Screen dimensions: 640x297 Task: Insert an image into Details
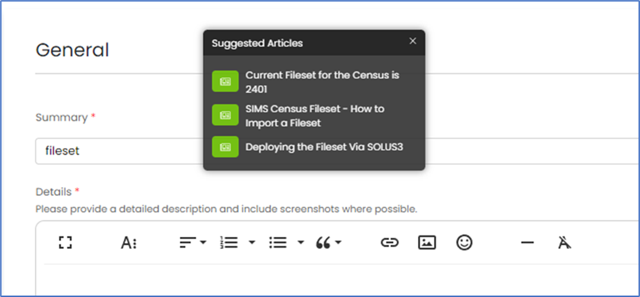[x=427, y=242]
